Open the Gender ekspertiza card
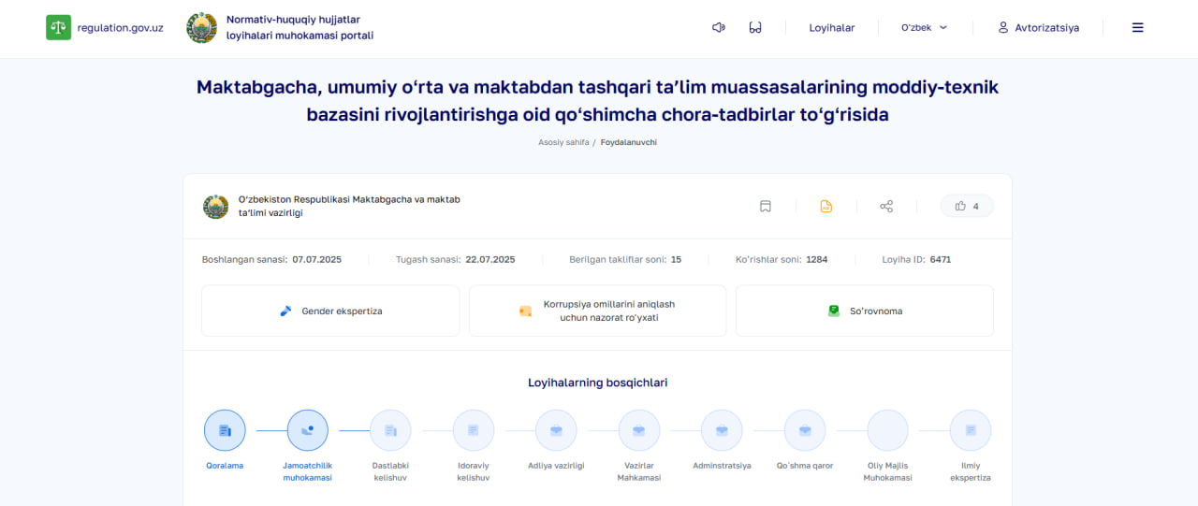1198x506 pixels. click(330, 311)
